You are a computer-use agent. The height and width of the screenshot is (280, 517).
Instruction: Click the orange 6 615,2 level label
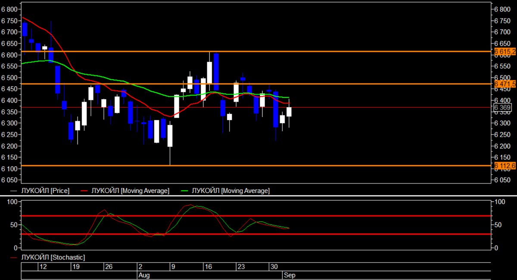505,51
